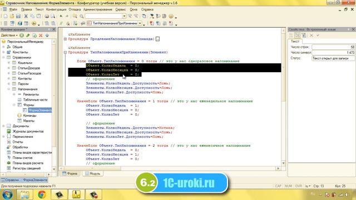This screenshot has width=356, height=200.
Task: Close the Properties panel
Action: (353, 29)
